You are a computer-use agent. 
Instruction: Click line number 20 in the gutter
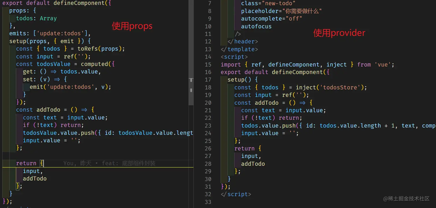pyautogui.click(x=208, y=103)
